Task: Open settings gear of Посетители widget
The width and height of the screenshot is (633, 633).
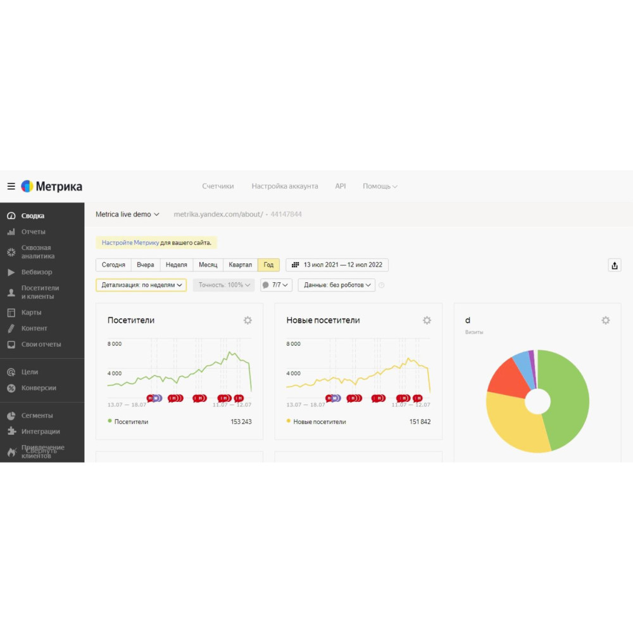Action: (x=248, y=320)
